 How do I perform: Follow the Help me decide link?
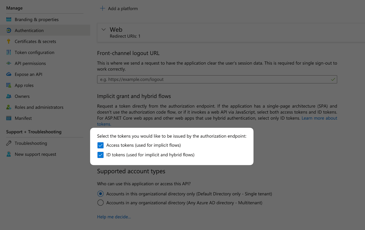coord(114,217)
